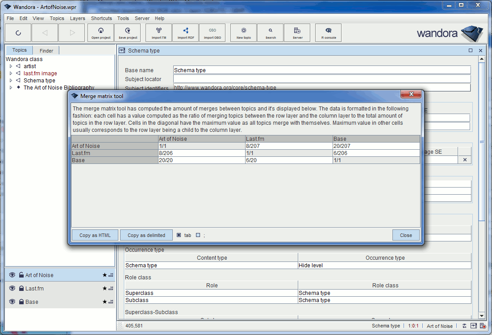Open a project with the Open project icon

[100, 33]
